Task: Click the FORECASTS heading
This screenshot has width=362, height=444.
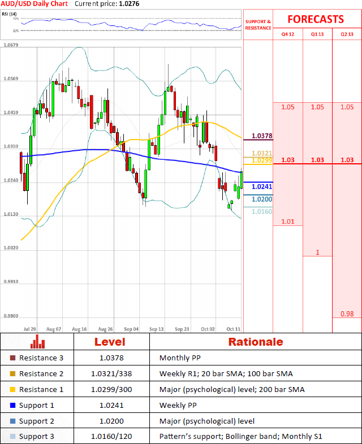Action: point(315,19)
